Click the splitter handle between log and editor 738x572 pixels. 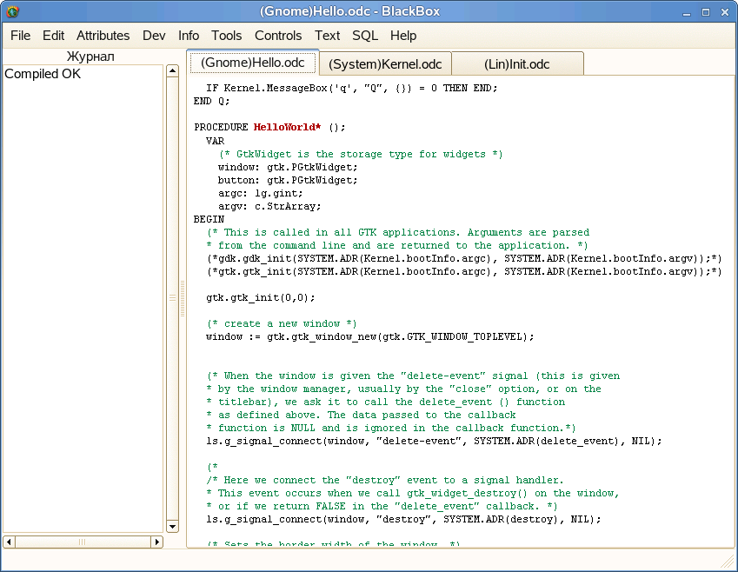(183, 297)
